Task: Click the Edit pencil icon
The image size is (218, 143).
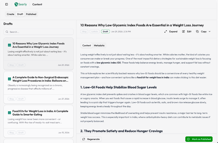Action: click(183, 31)
